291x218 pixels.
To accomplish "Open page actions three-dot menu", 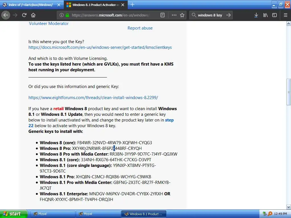I will pos(174,15).
